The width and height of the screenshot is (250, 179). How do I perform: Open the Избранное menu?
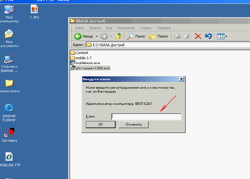[x=126, y=28]
